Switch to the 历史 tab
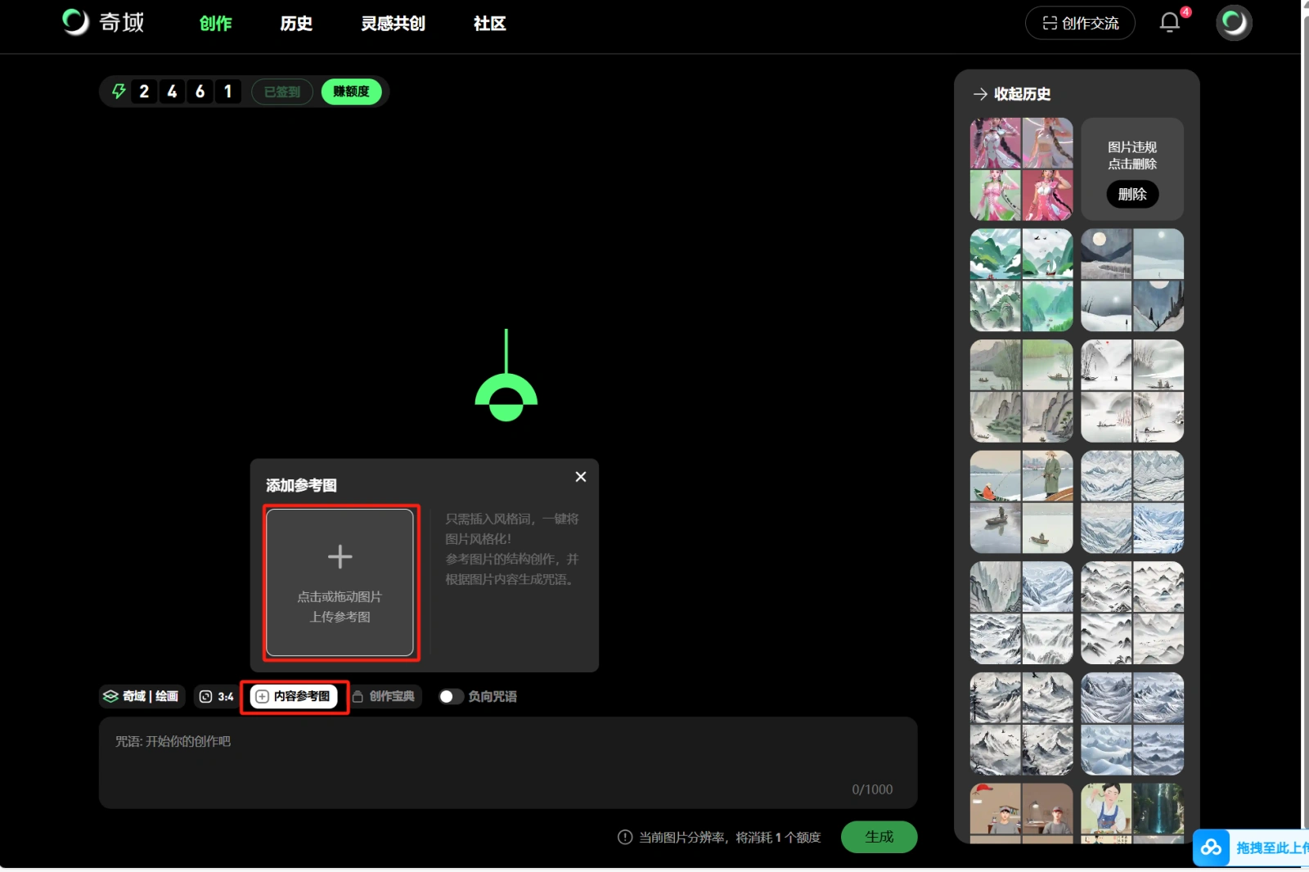Viewport: 1309px width, 872px height. [296, 24]
